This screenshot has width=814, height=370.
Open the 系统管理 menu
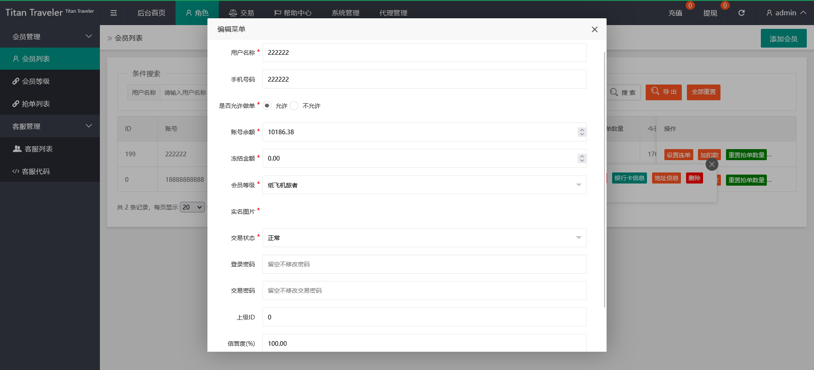(x=345, y=13)
